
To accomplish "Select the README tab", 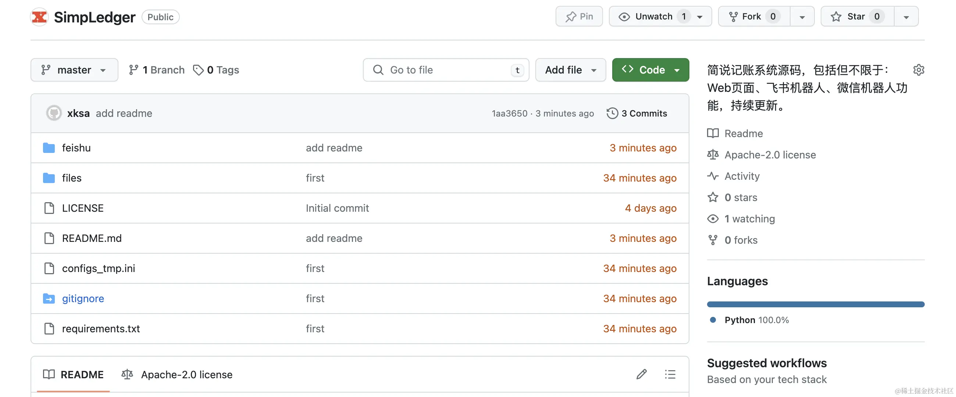I will tap(74, 374).
